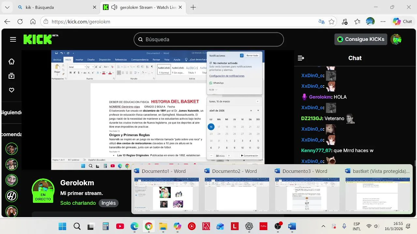Open the network tray icon
The image size is (417, 234).
pos(369,226)
